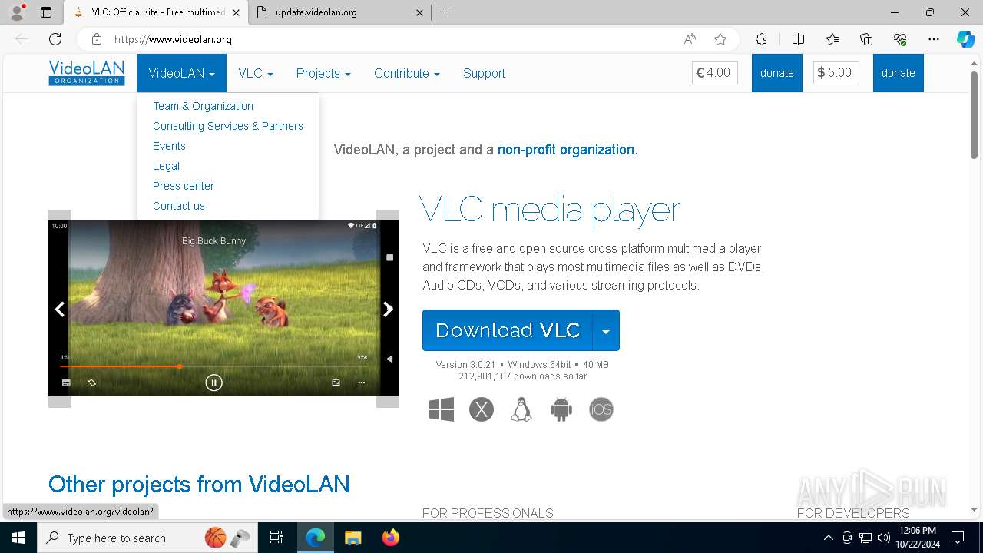Screen dimensions: 983x553
Task: Select Legal menu entry
Action: (166, 166)
